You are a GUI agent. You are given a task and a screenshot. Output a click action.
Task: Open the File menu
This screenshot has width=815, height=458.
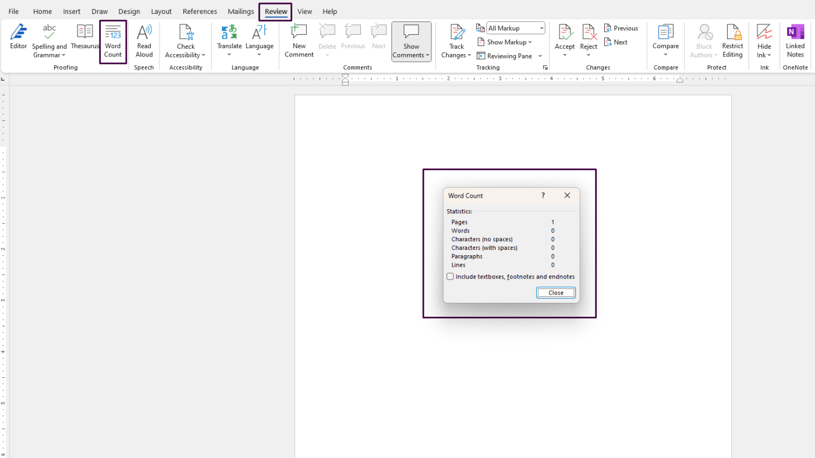[x=13, y=11]
